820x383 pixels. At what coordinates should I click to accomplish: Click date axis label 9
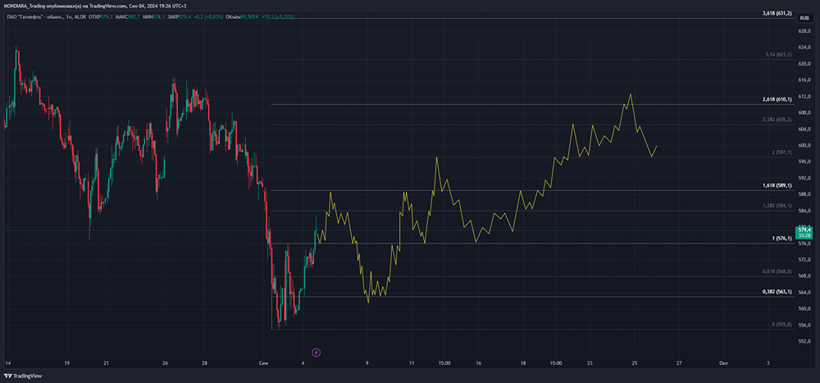coord(367,362)
